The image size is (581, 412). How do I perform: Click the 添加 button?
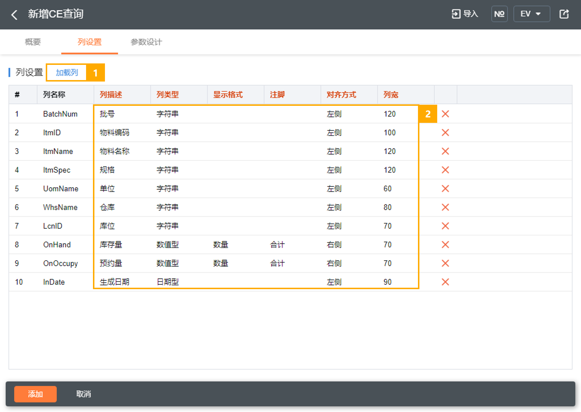[x=35, y=394]
